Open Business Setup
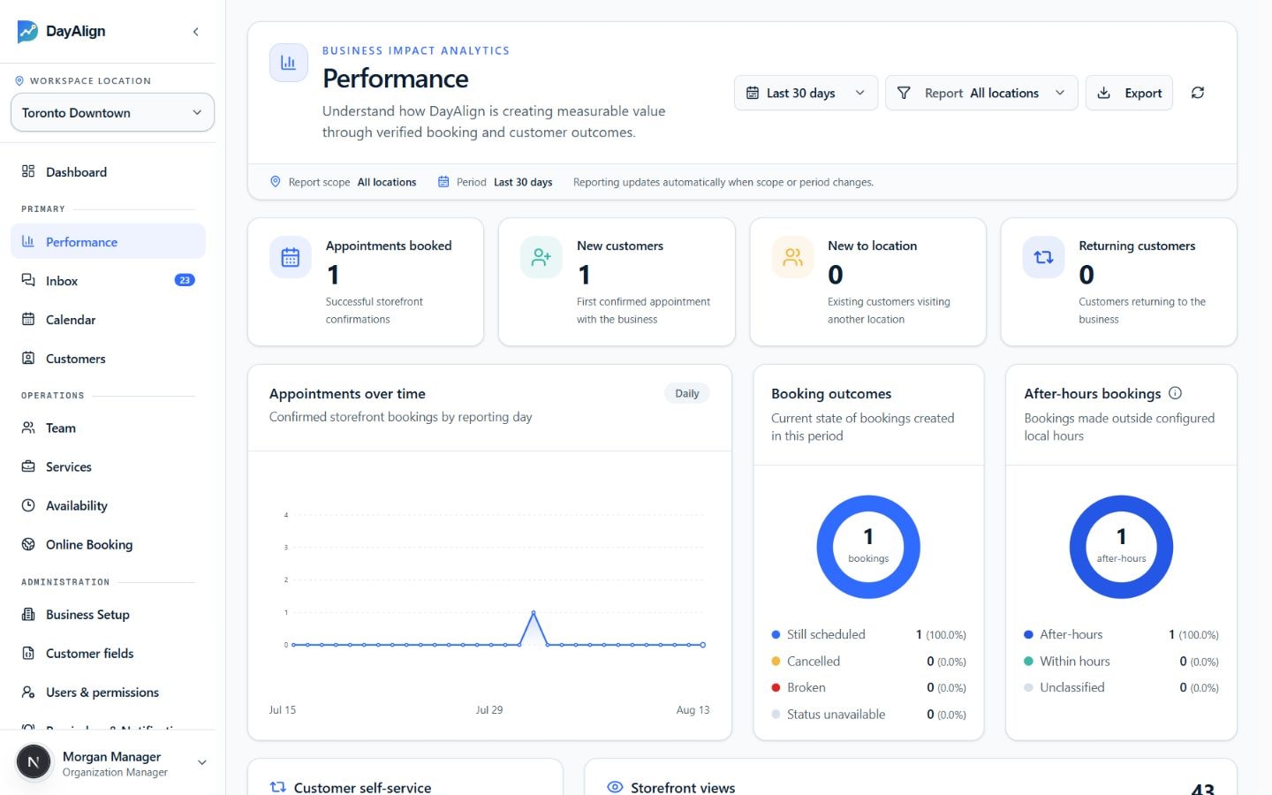Screen dimensions: 1272x795 [108, 614]
